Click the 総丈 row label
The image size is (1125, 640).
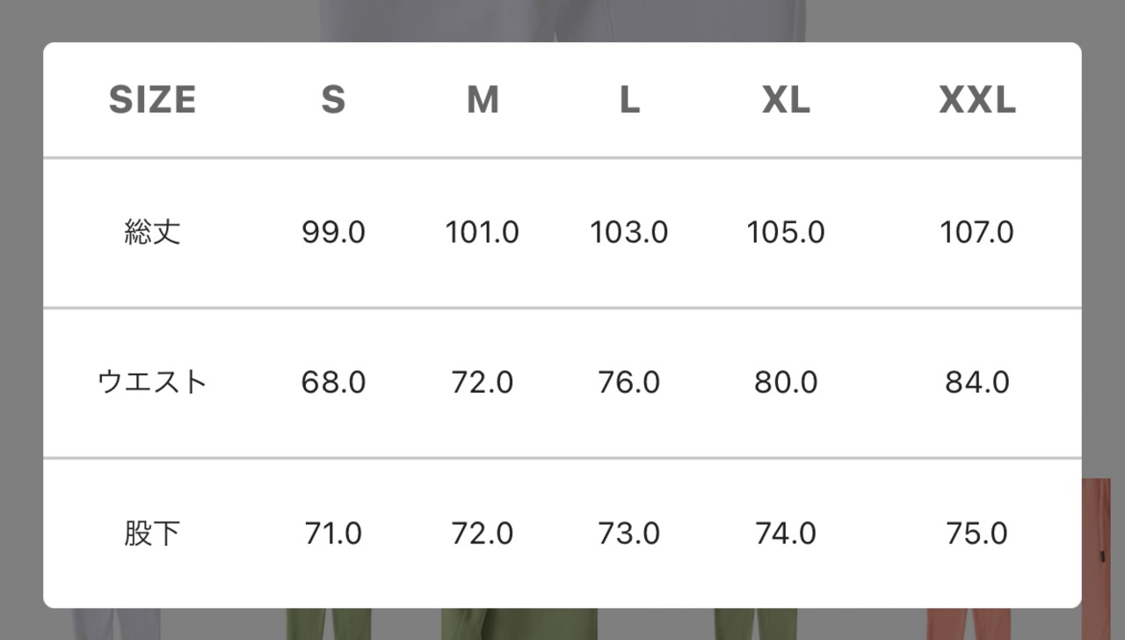click(152, 233)
